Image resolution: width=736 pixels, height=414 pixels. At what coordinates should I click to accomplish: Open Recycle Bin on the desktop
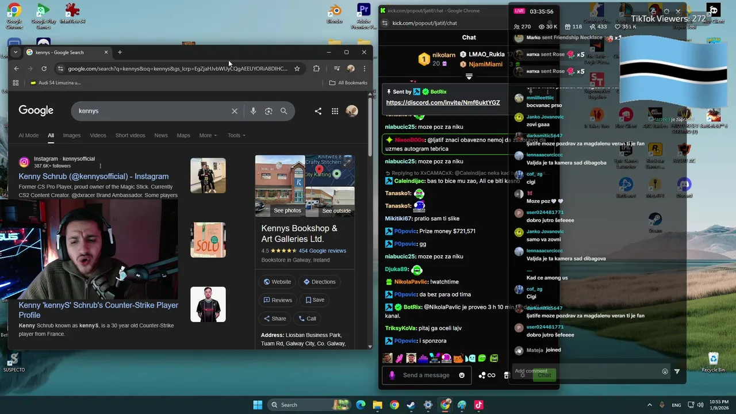(x=713, y=362)
